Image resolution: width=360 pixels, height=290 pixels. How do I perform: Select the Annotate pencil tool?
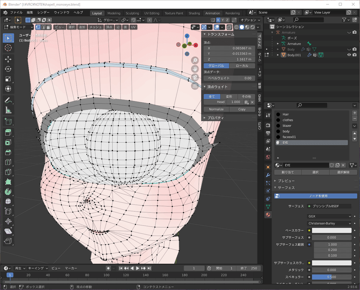click(8, 100)
